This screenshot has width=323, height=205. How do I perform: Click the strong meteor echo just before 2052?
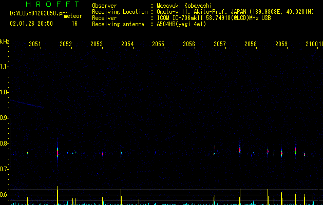click(58, 153)
